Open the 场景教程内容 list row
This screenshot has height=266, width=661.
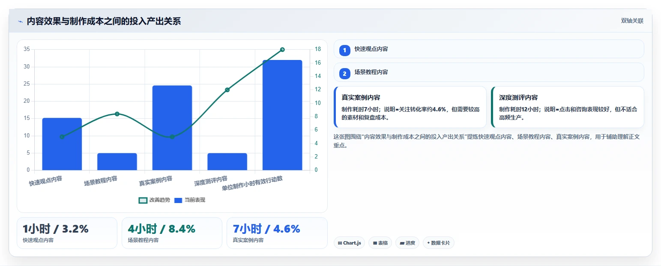tap(489, 72)
